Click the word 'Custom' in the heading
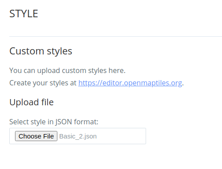The height and width of the screenshot is (169, 222). tap(26, 51)
